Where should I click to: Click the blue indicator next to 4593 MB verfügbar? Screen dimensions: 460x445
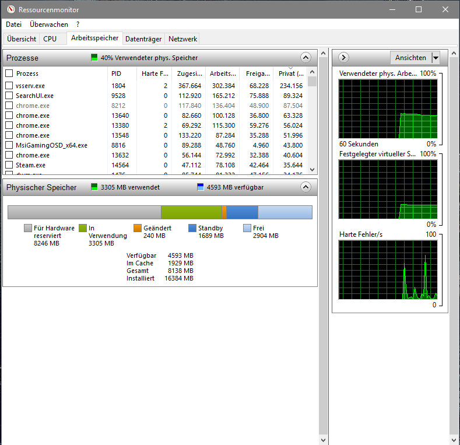[201, 187]
